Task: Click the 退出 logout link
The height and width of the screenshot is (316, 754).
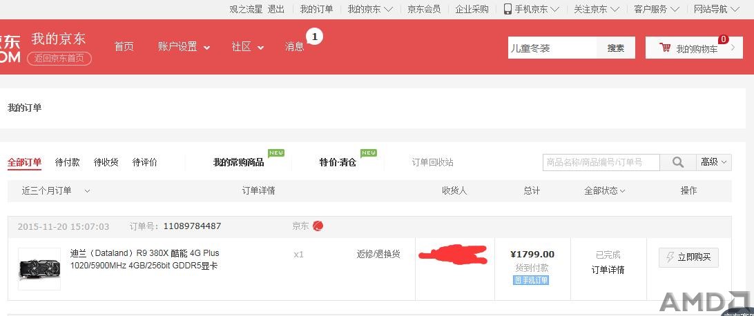Action: coord(276,9)
